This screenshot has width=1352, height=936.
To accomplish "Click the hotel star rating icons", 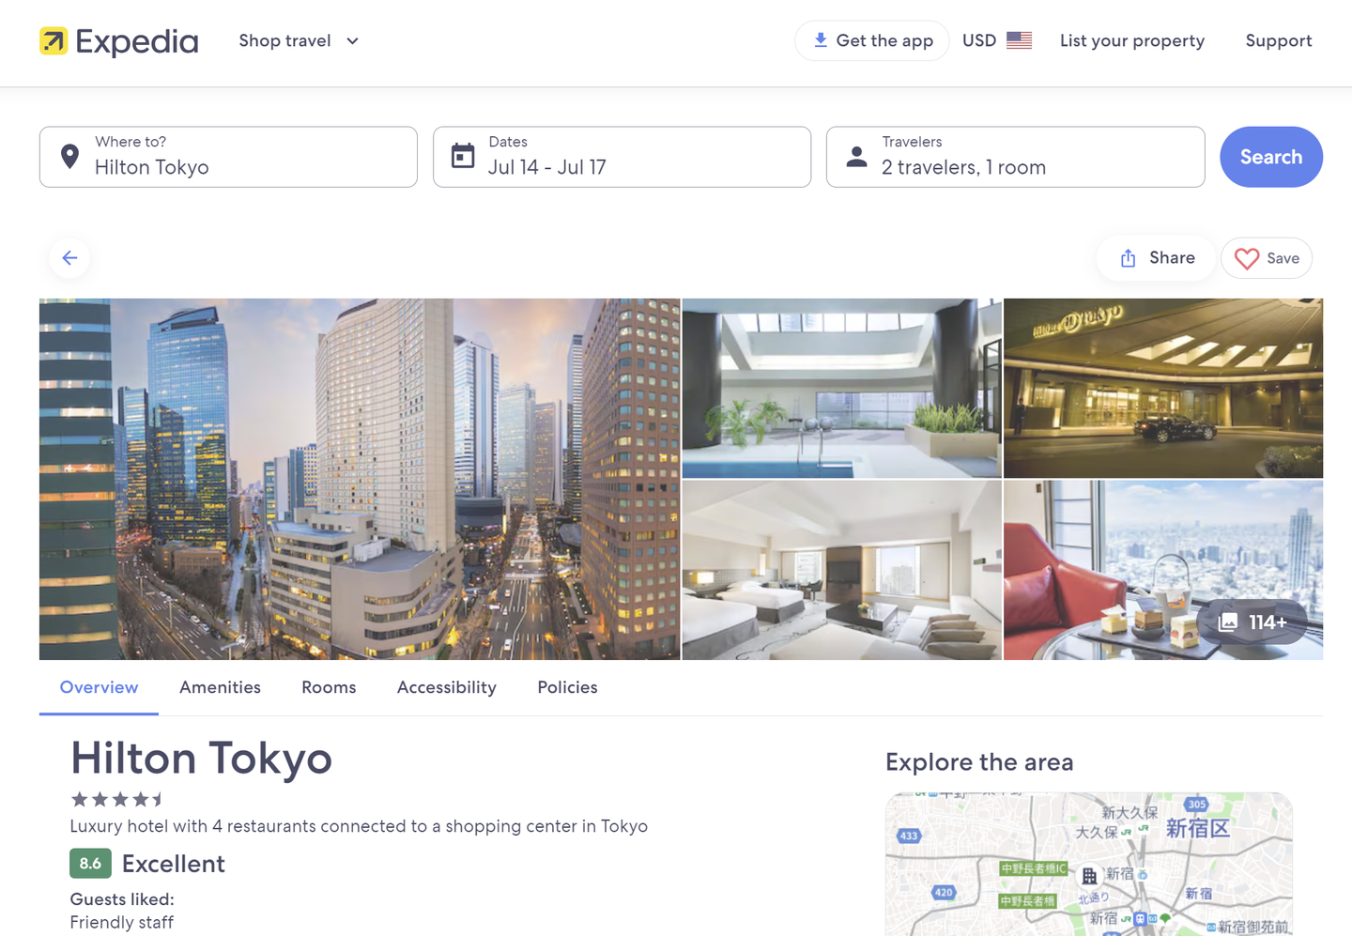I will pos(117,800).
